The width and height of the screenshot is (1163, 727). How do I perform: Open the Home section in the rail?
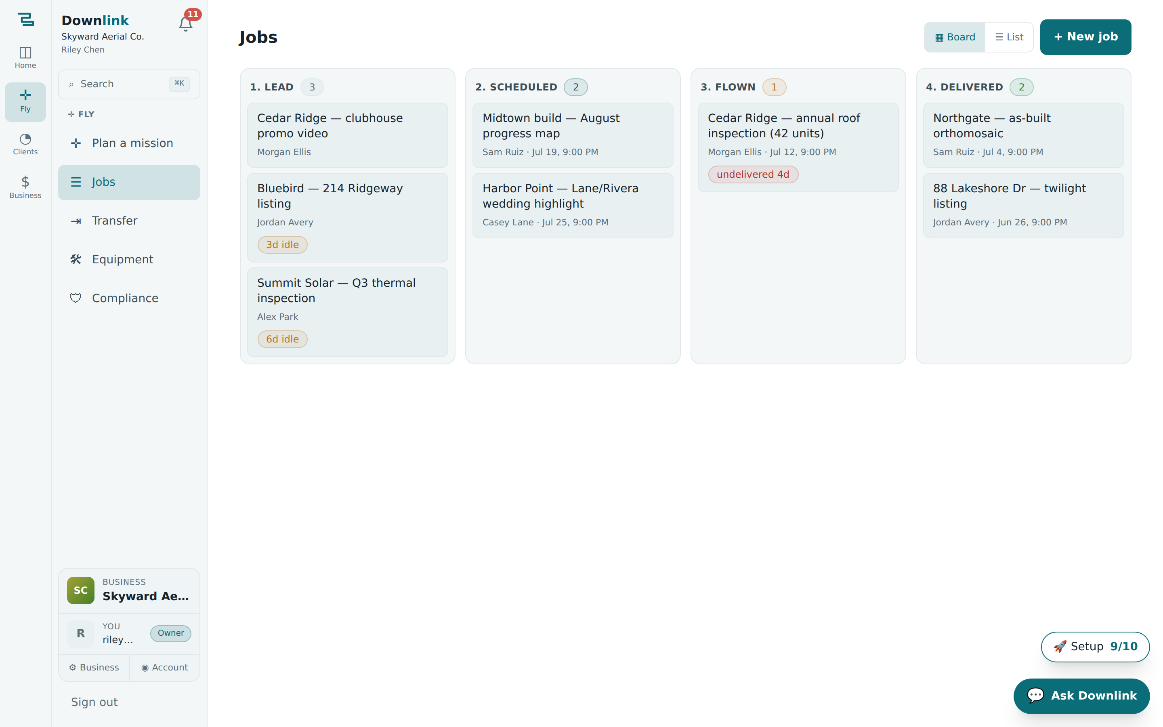click(x=25, y=58)
